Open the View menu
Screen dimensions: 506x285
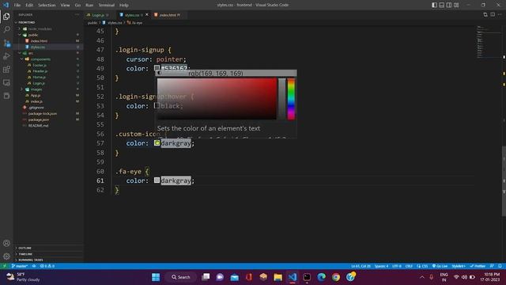coord(65,5)
